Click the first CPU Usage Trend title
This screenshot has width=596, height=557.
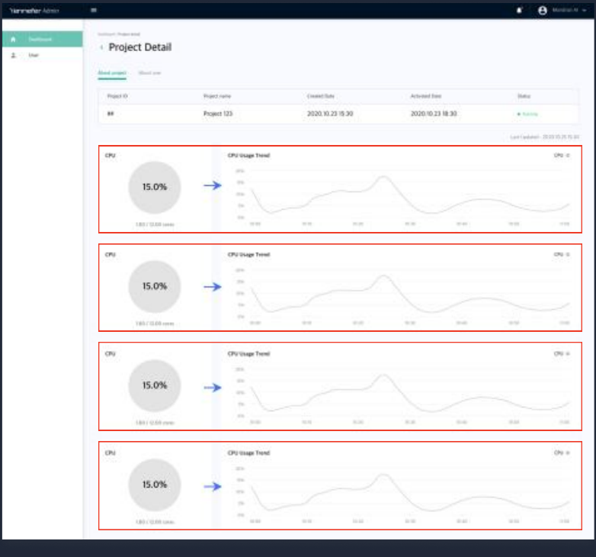point(248,155)
